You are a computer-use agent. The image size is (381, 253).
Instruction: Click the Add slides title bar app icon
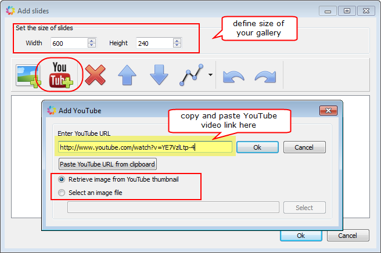[10, 10]
